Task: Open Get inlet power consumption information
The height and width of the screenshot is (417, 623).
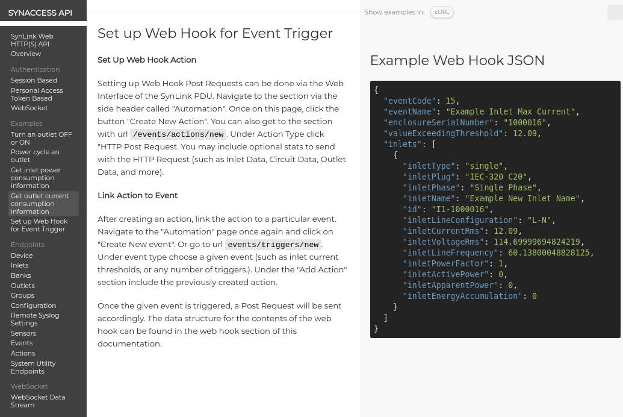Action: pos(36,178)
